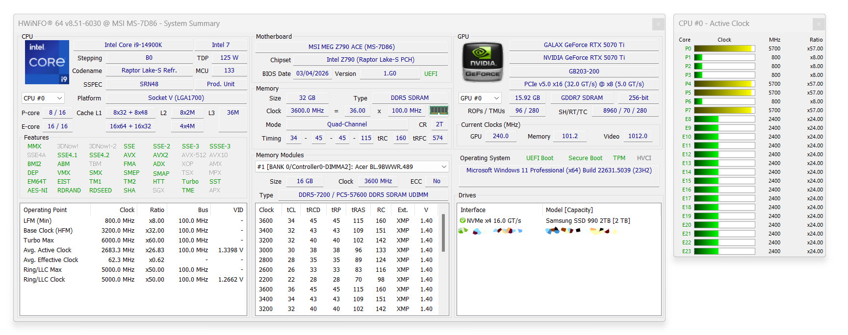This screenshot has height=335, width=848.
Task: Click the memory timings table scrollbar
Action: point(444,233)
